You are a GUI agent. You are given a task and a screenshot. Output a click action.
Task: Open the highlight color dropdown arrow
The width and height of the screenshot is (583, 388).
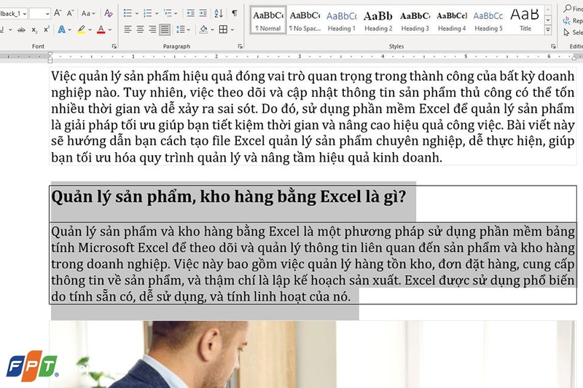[90, 30]
